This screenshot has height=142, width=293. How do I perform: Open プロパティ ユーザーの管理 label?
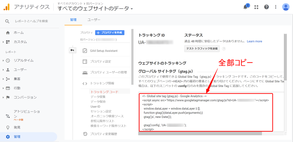tap(108, 72)
